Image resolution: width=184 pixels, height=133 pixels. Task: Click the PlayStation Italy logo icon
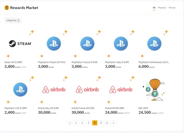pos(121,44)
